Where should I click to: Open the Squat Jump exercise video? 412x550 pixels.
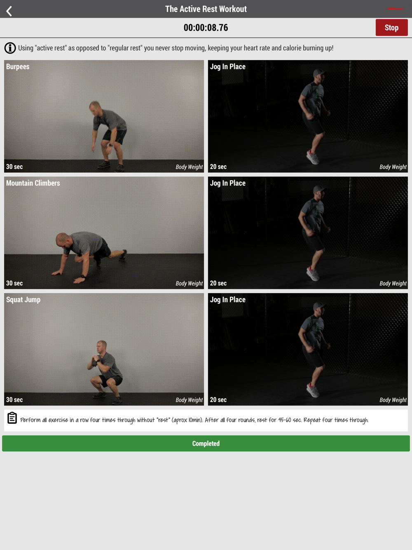point(104,349)
